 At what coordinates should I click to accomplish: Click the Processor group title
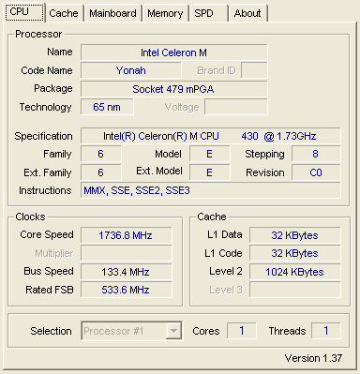38,34
